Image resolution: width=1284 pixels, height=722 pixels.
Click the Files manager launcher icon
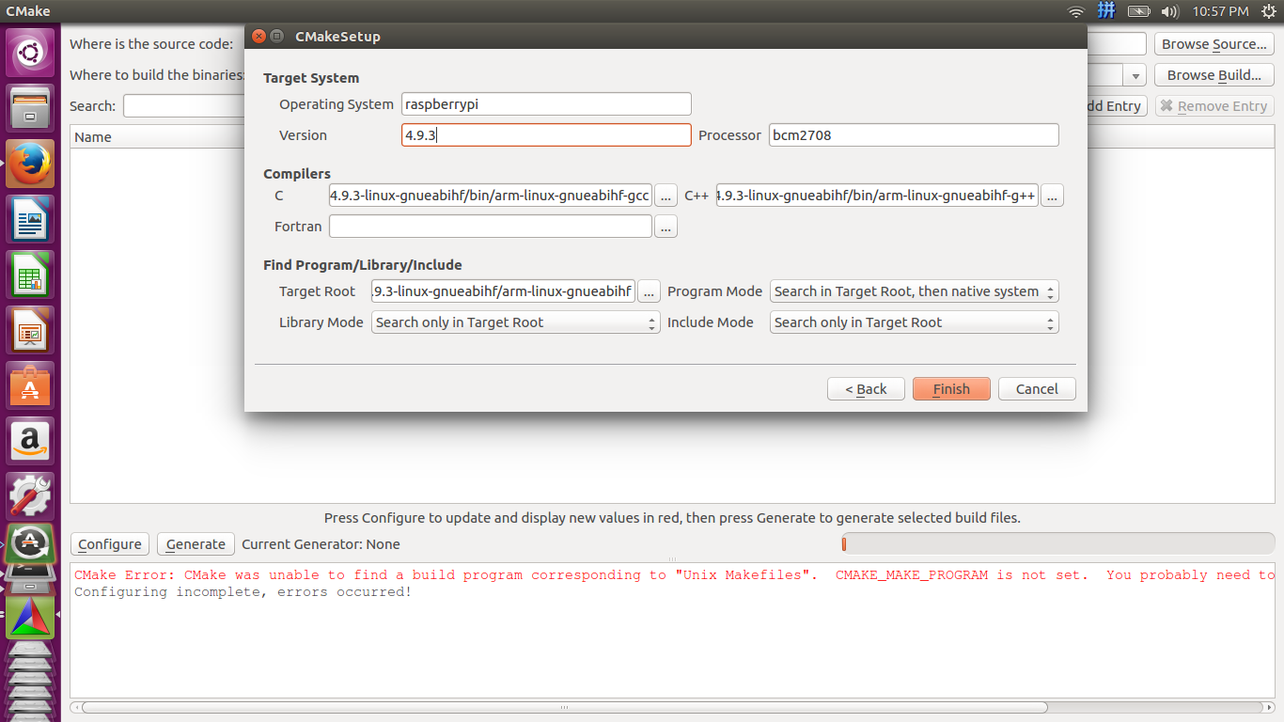tap(30, 108)
